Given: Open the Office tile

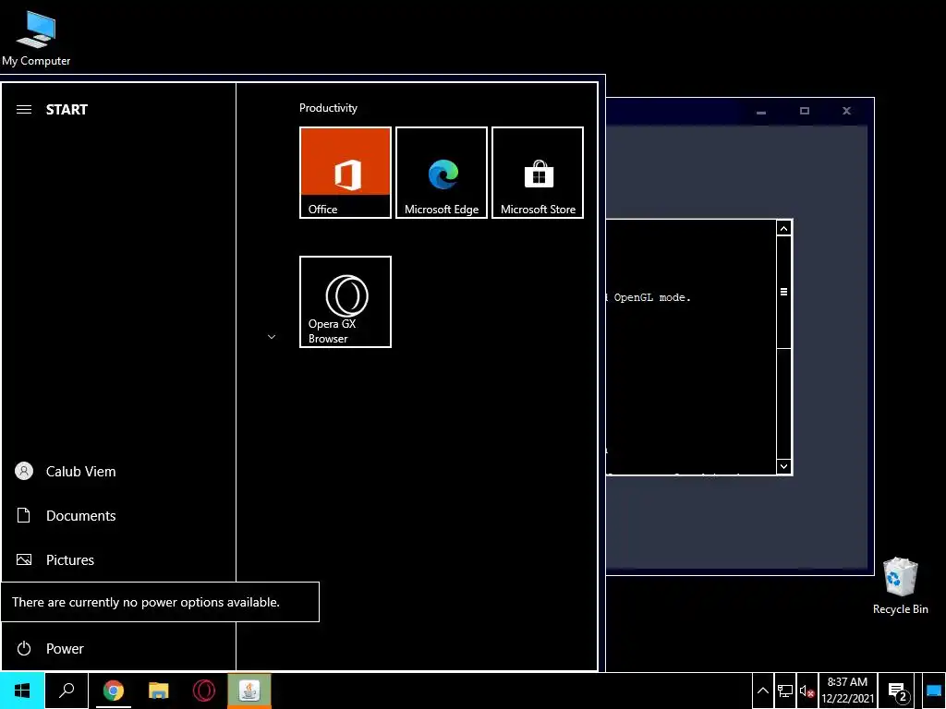Looking at the screenshot, I should click(346, 173).
